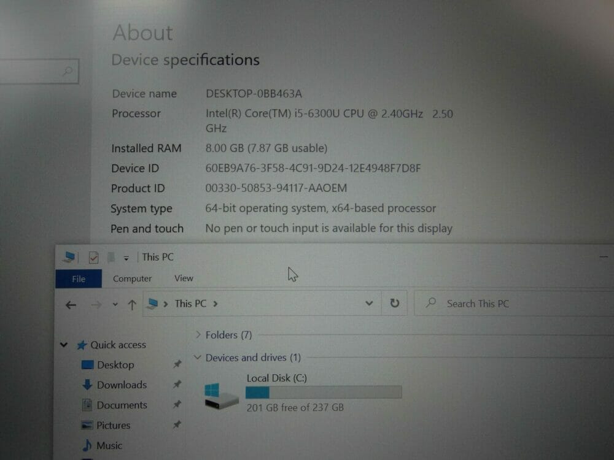This screenshot has height=460, width=614.
Task: Click the Installed RAM value 8.00 GB
Action: (266, 148)
